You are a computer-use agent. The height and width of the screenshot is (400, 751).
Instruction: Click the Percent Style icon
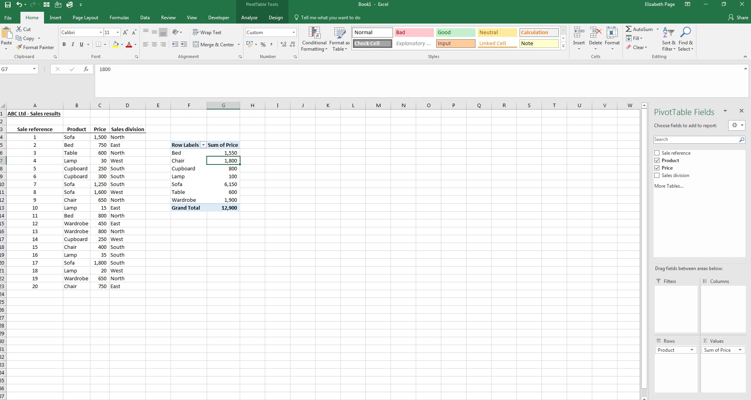tap(263, 44)
